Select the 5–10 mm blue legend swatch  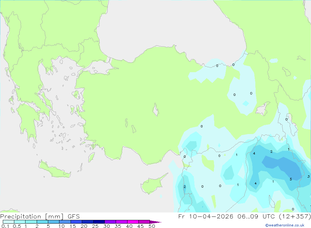[x=54, y=222]
